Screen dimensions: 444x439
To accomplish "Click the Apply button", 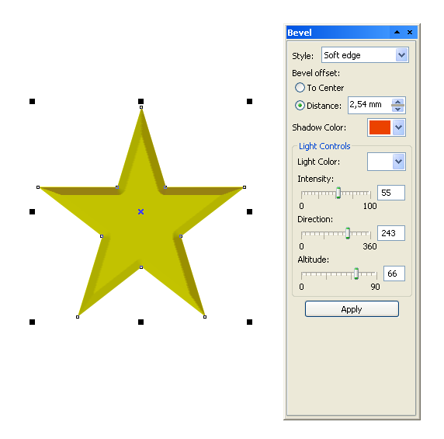I will 352,309.
